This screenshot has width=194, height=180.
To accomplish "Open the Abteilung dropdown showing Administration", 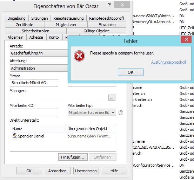I will 39,68.
